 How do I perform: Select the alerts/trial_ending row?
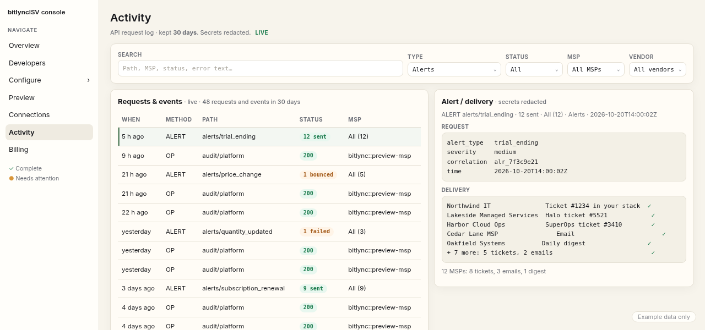(x=269, y=136)
